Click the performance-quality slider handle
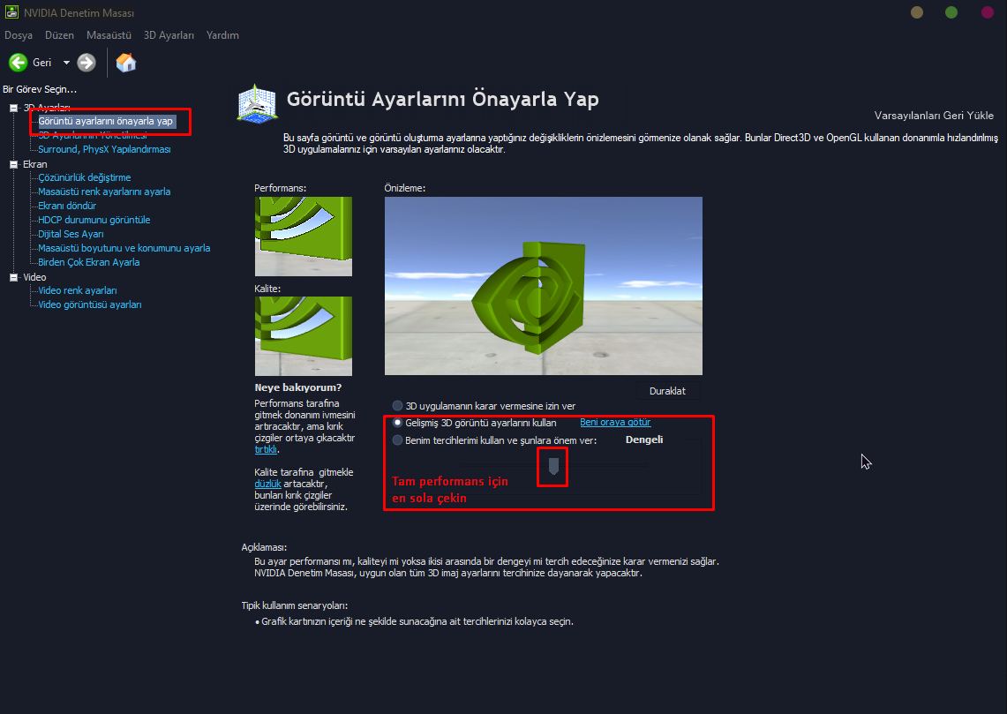The height and width of the screenshot is (714, 1007). [x=553, y=466]
